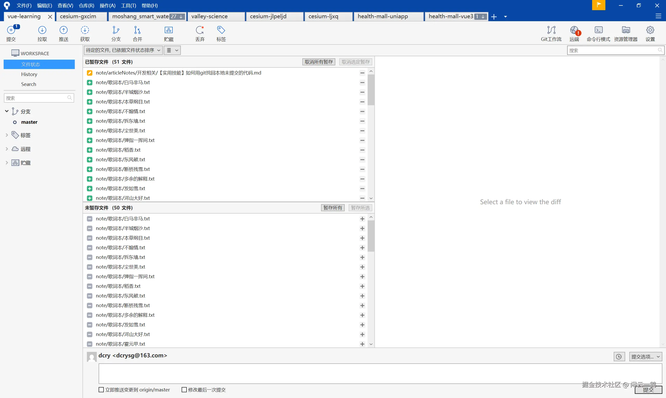The height and width of the screenshot is (398, 666).
Task: Enable push changes to origin/master checkbox
Action: click(x=101, y=390)
